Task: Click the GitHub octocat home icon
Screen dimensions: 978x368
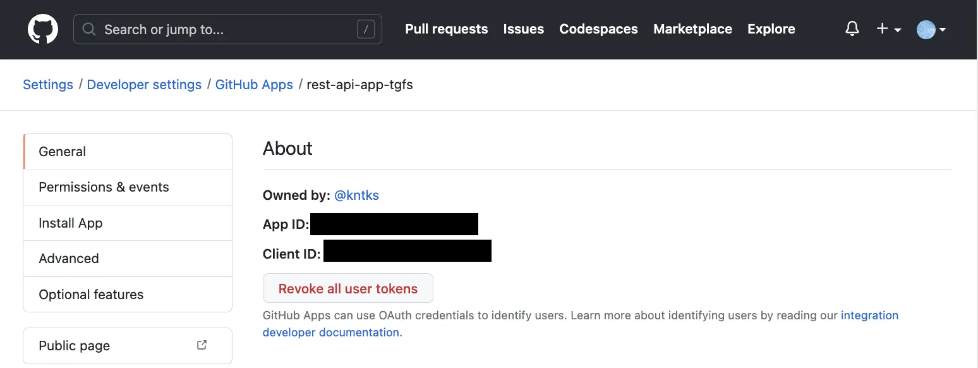Action: pos(42,28)
